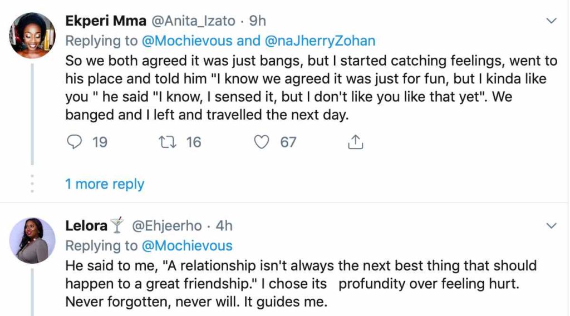Visit the @Ehjeerho handle

tap(165, 226)
